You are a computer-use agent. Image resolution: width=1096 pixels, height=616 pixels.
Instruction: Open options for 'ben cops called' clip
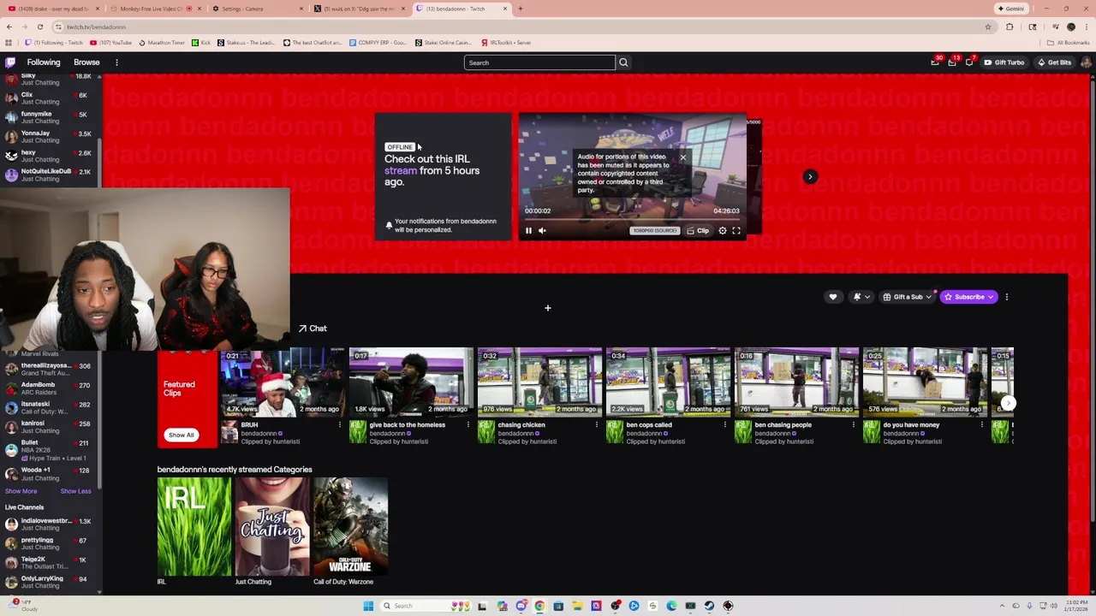pyautogui.click(x=724, y=425)
